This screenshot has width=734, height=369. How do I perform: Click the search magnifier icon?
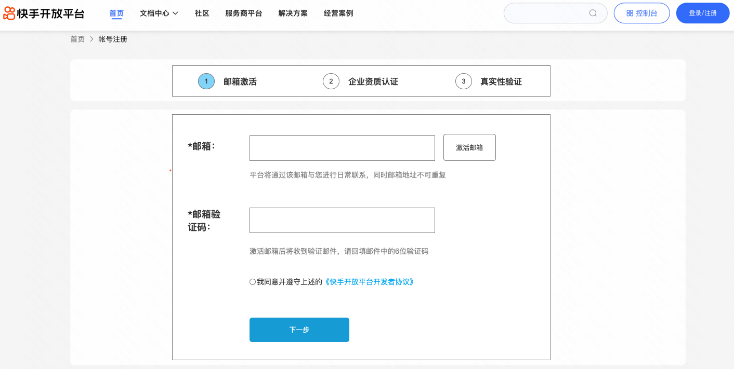(593, 13)
